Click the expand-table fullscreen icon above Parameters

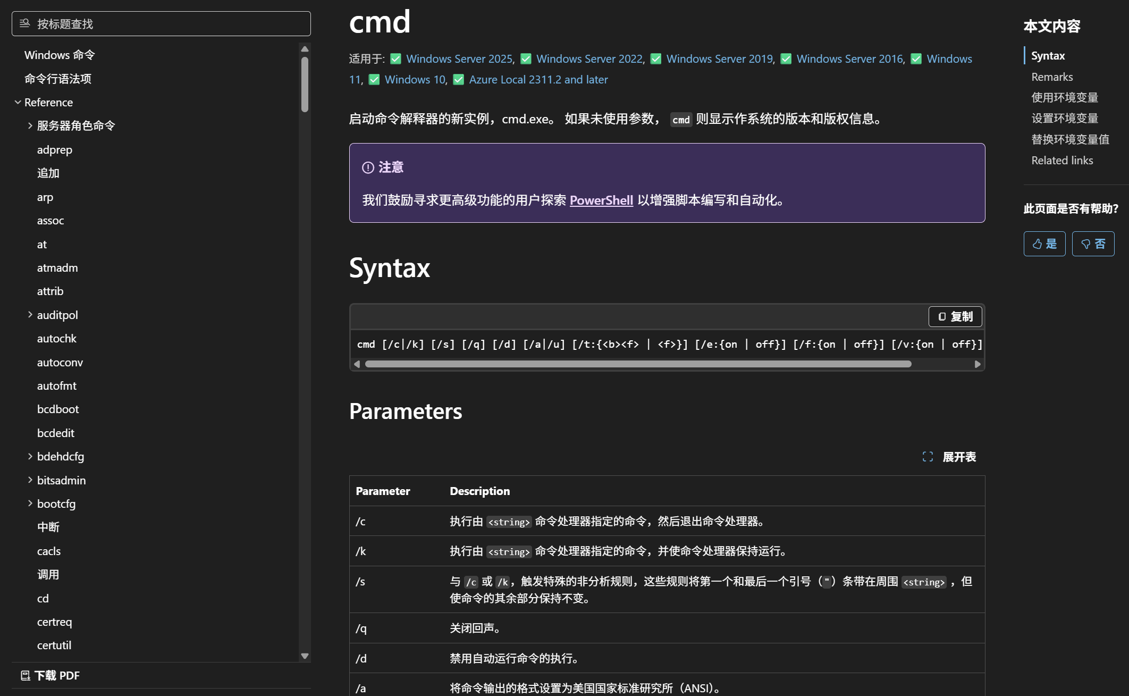coord(928,456)
